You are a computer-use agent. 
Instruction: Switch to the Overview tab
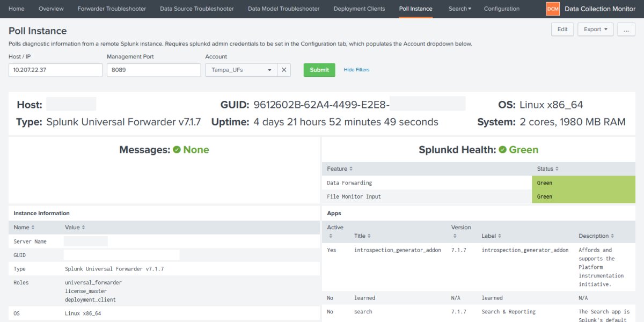51,9
